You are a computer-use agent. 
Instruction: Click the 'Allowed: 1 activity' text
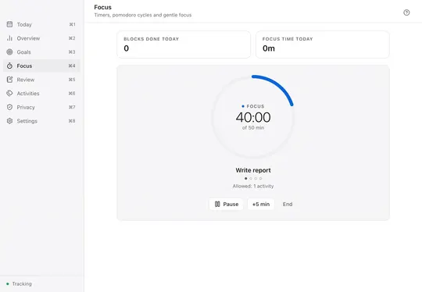point(253,186)
